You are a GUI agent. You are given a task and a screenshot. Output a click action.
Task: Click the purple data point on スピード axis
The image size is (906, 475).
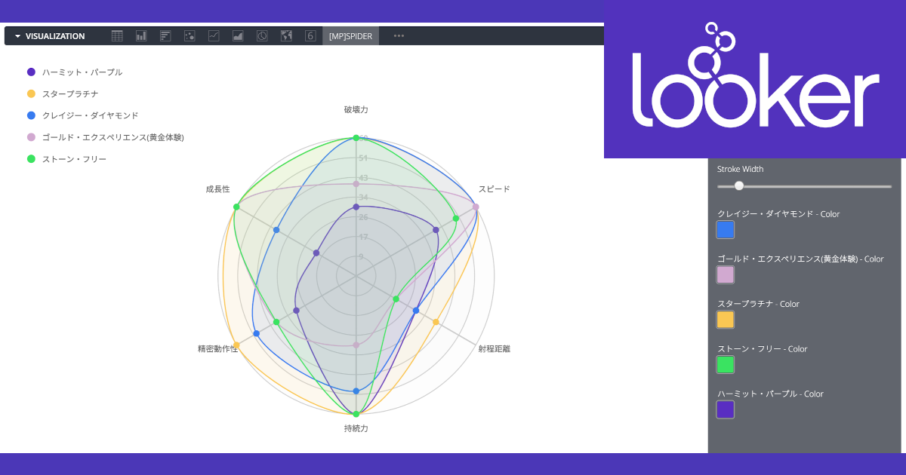(x=436, y=229)
